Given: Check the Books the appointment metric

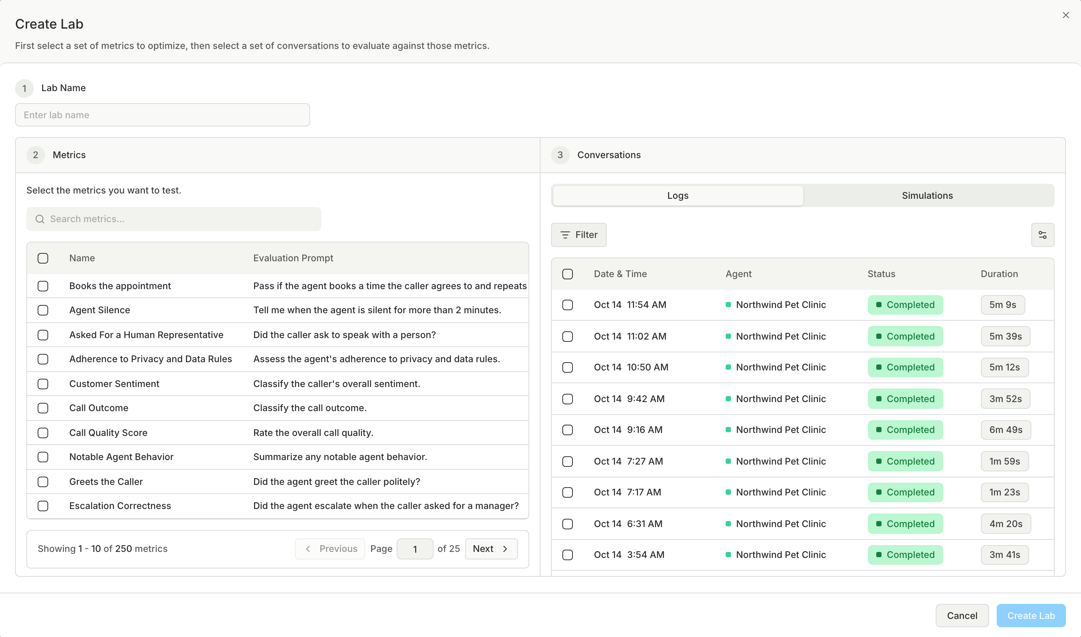Looking at the screenshot, I should point(43,286).
